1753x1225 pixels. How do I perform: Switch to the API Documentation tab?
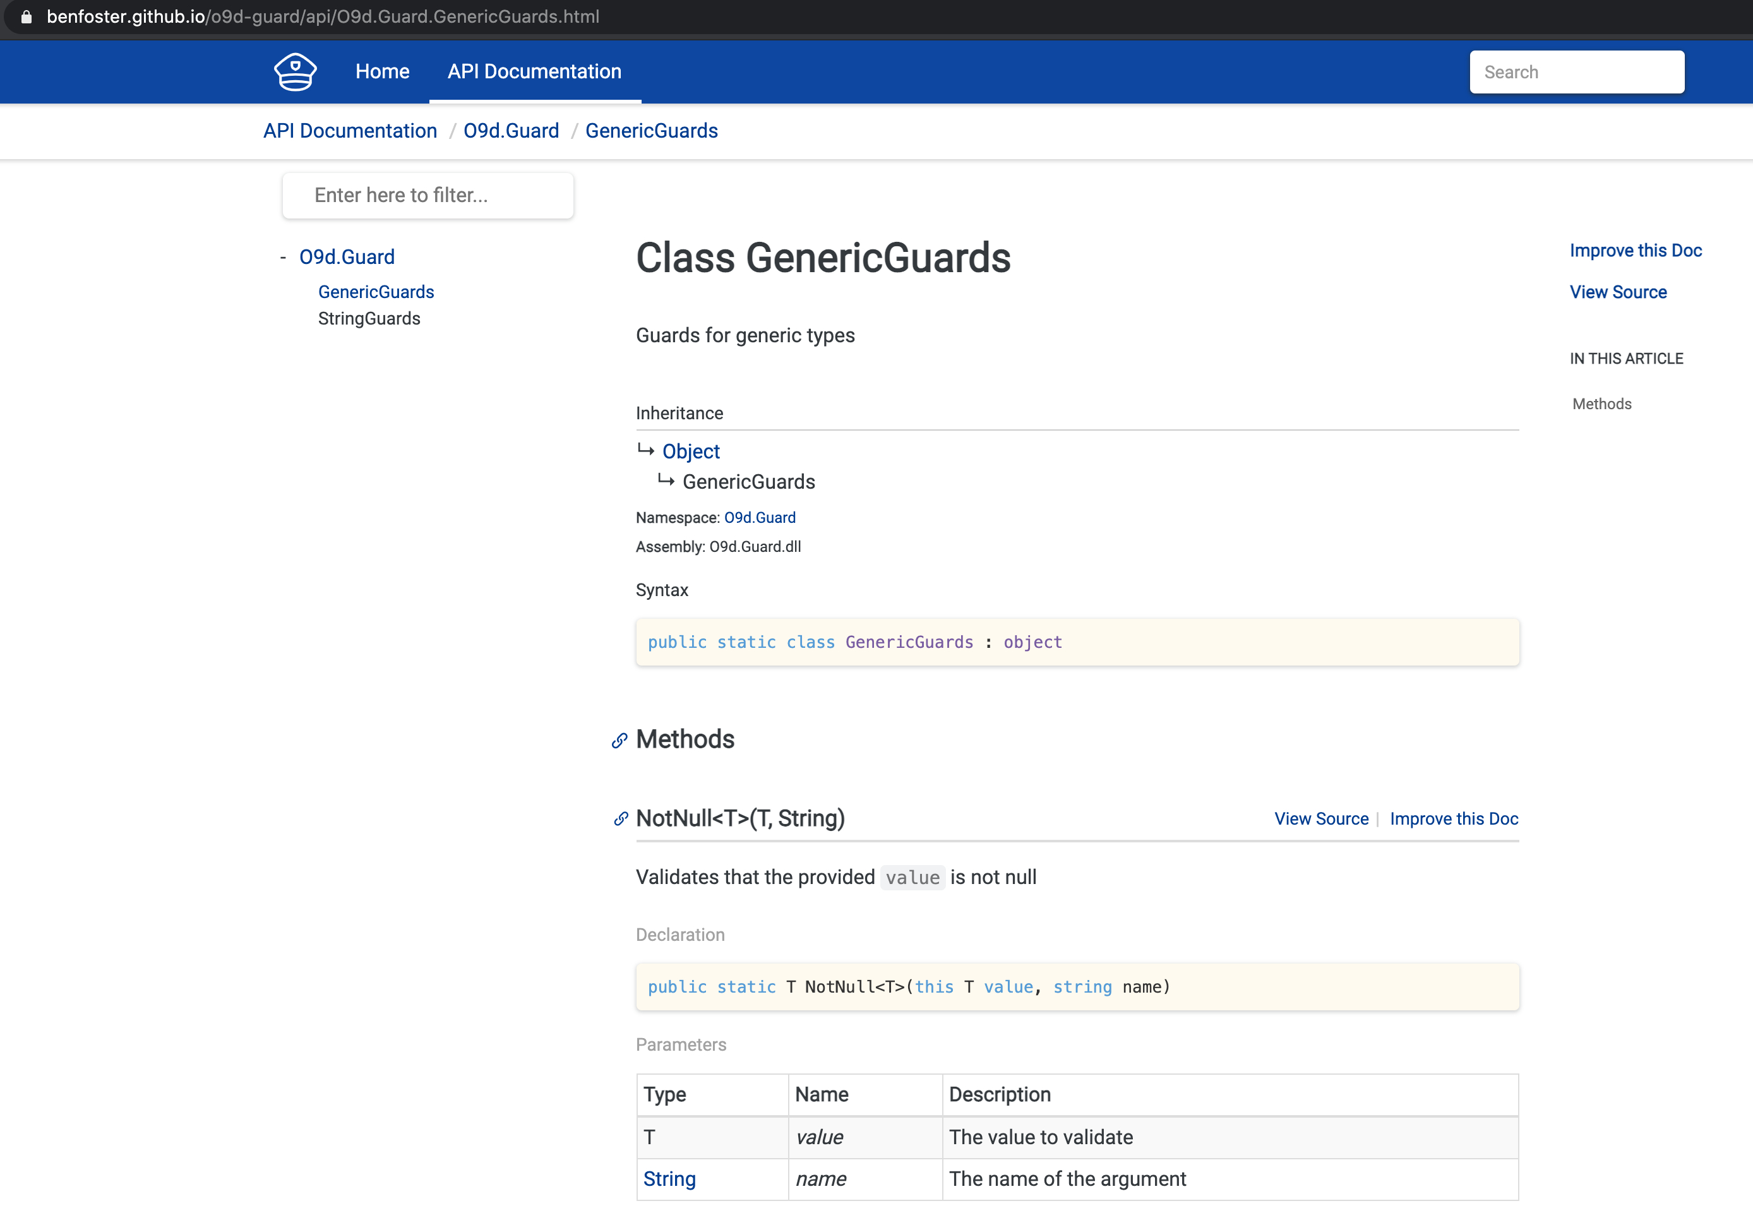click(534, 71)
